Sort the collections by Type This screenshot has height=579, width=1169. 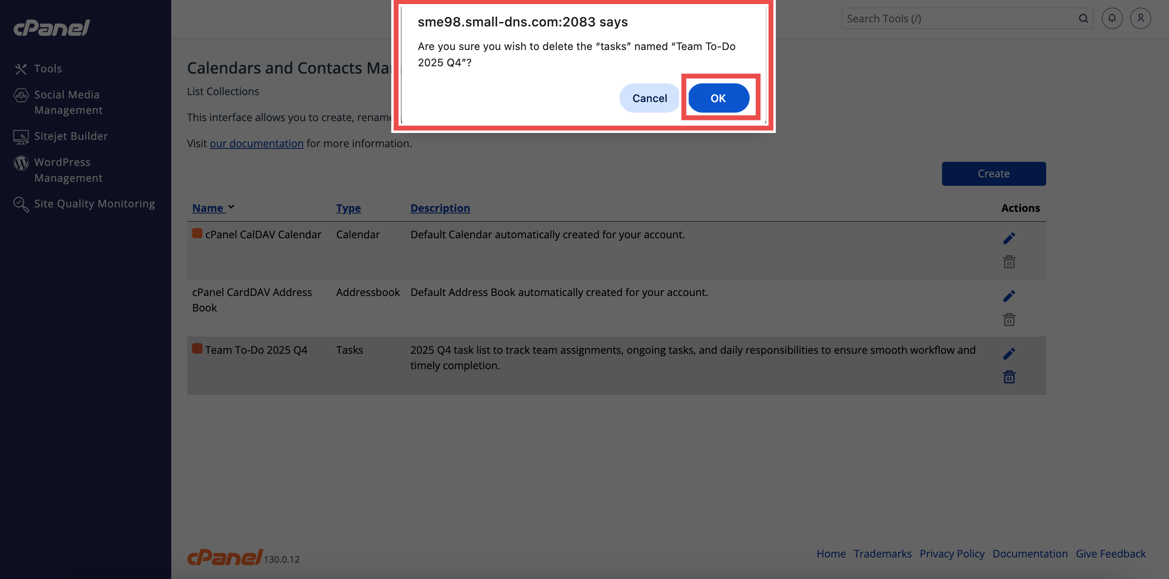tap(348, 208)
